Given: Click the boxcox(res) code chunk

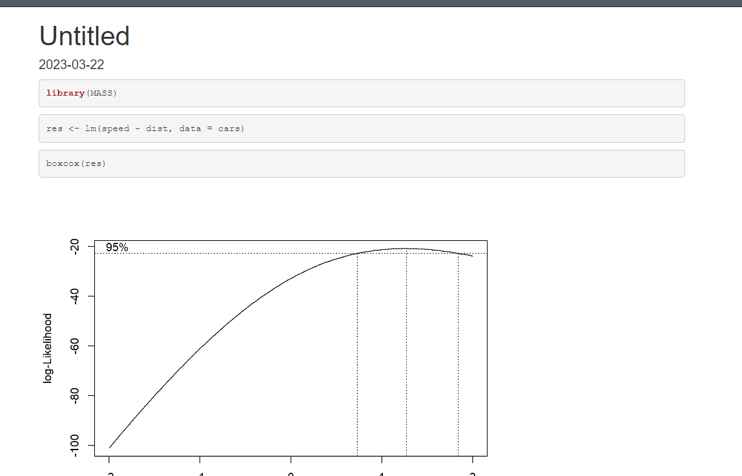Looking at the screenshot, I should (x=362, y=163).
